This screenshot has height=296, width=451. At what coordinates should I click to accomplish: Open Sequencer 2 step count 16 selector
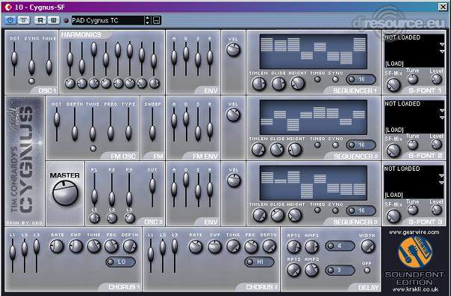361,145
